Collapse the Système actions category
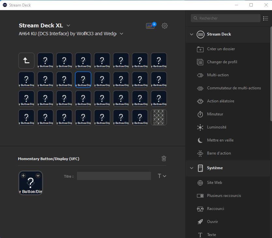Image resolution: width=272 pixels, height=238 pixels. [x=191, y=168]
